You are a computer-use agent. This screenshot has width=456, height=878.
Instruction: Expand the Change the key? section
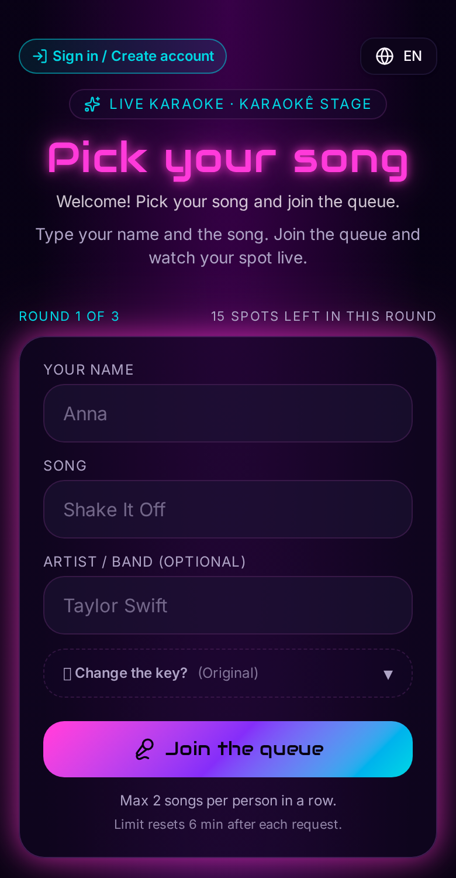[228, 673]
